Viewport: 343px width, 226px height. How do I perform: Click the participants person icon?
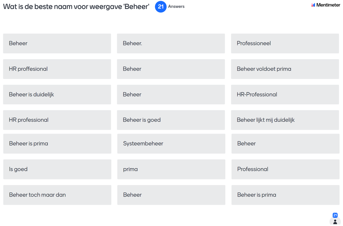pyautogui.click(x=335, y=222)
